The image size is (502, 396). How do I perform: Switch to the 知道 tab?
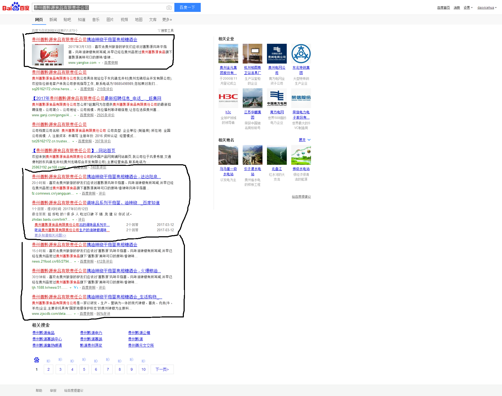tap(82, 20)
